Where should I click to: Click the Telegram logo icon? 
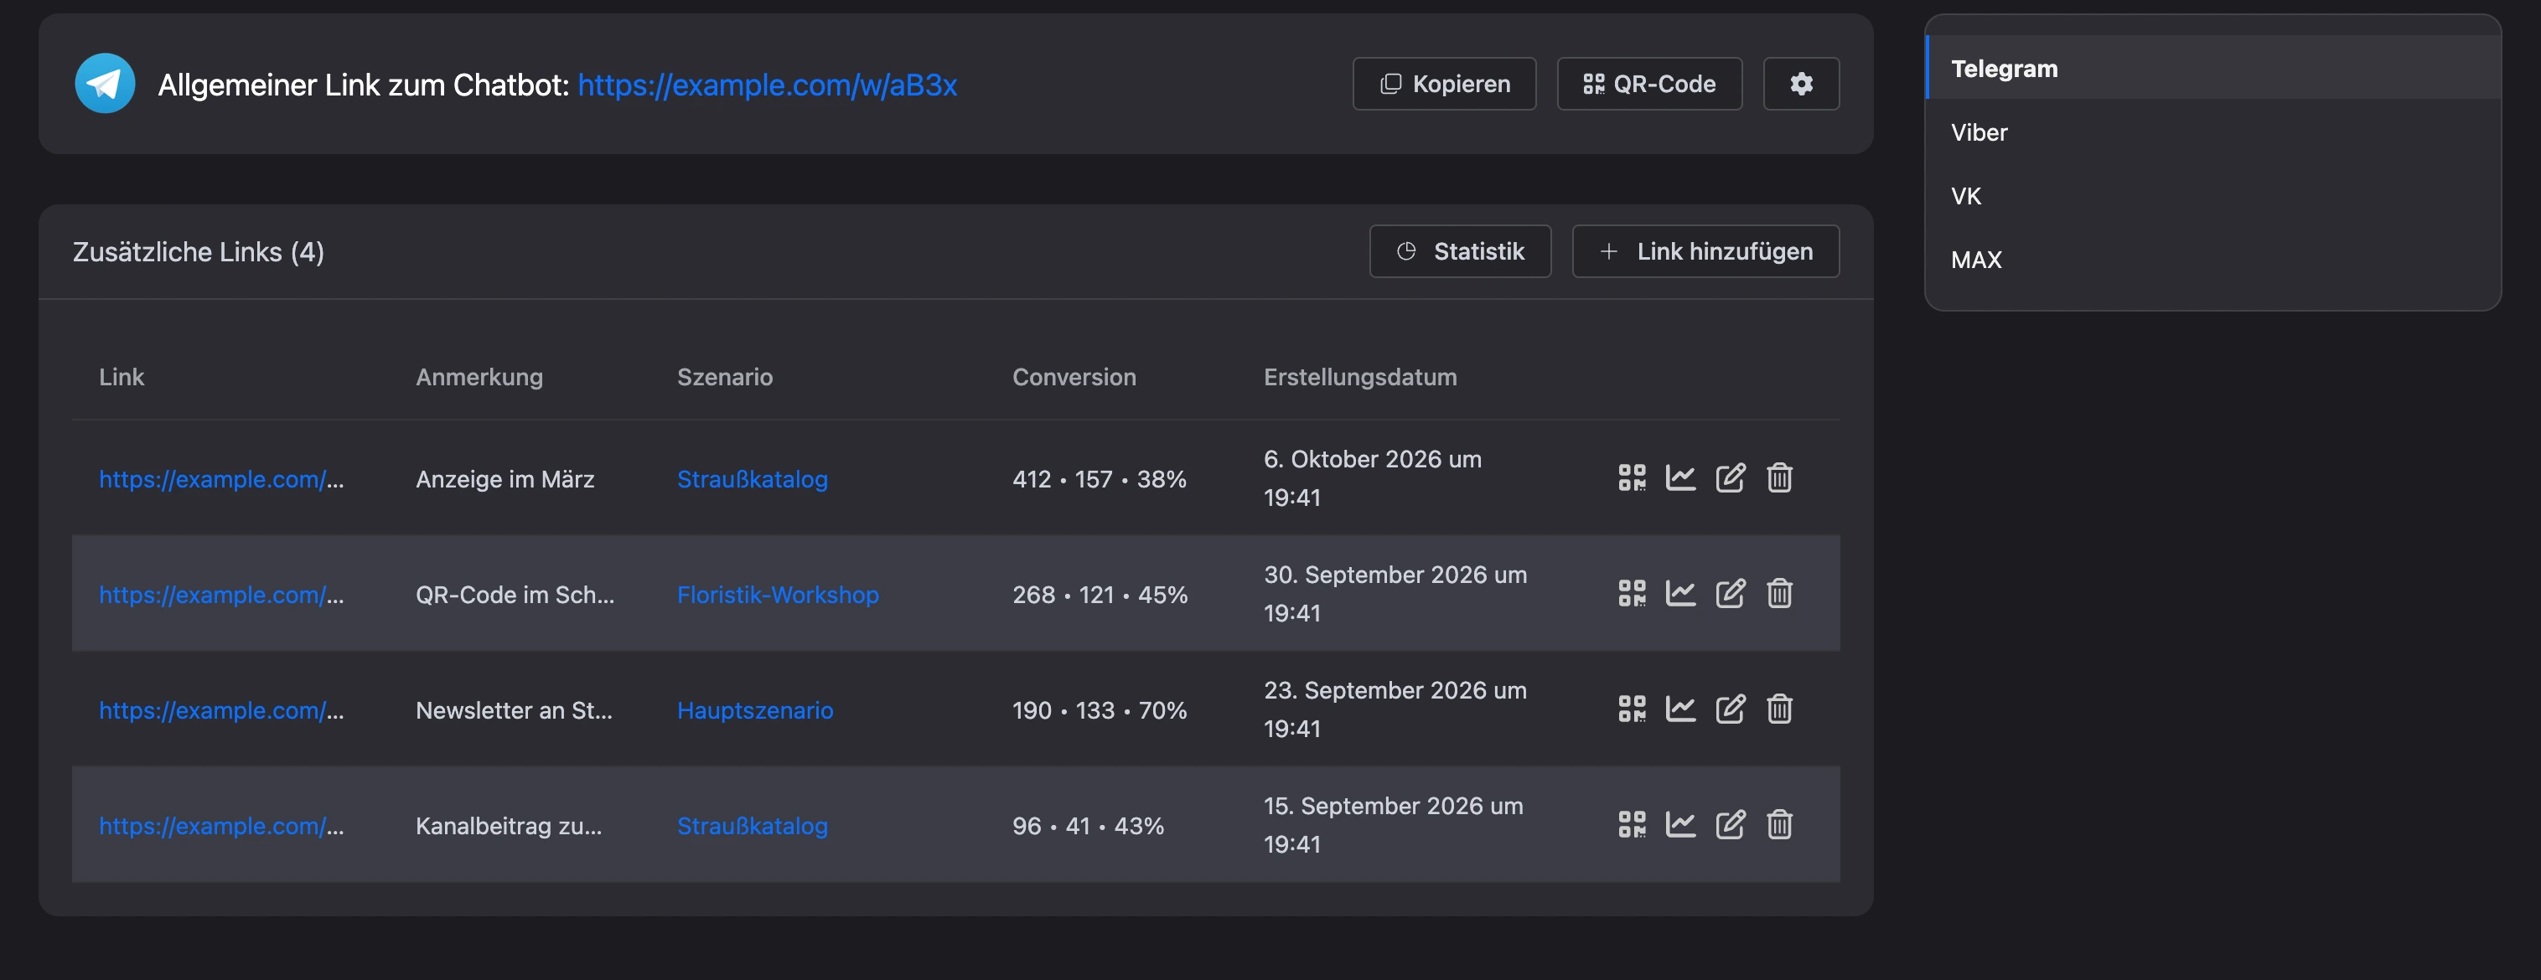click(105, 84)
